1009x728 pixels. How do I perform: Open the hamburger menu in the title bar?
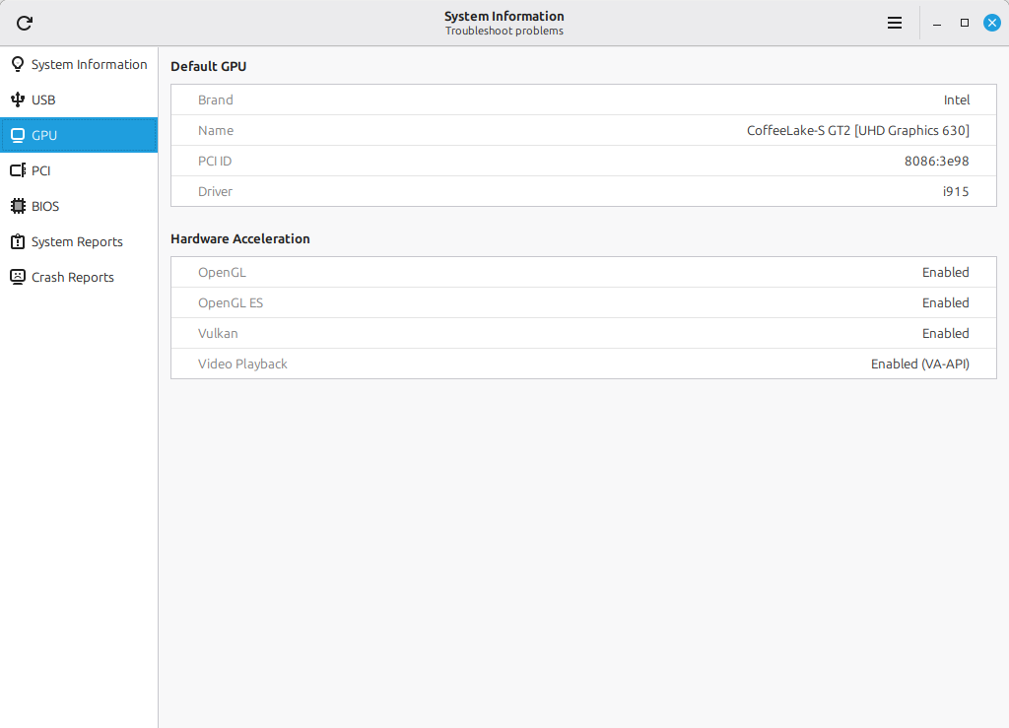coord(895,23)
